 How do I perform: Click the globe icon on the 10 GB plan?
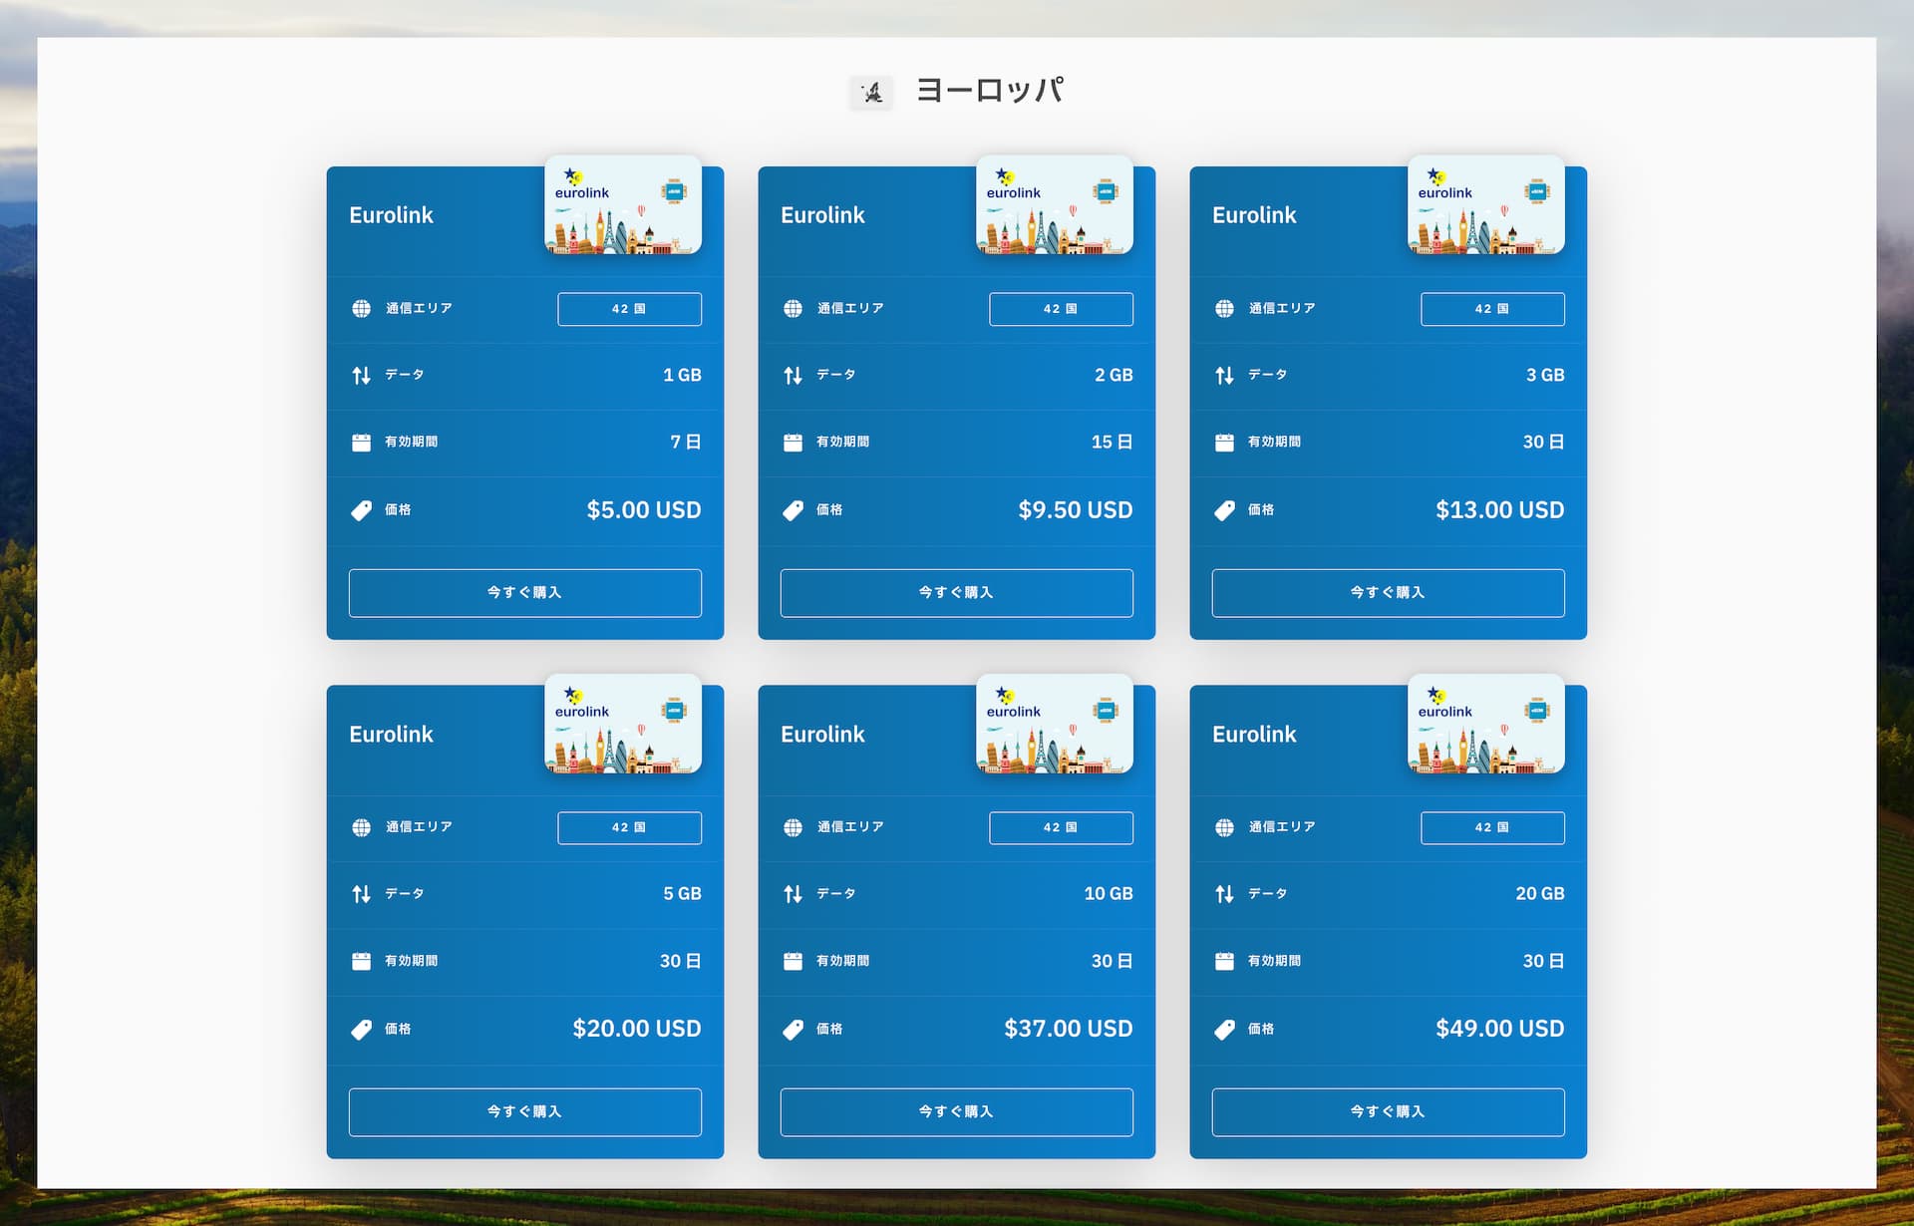tap(793, 827)
